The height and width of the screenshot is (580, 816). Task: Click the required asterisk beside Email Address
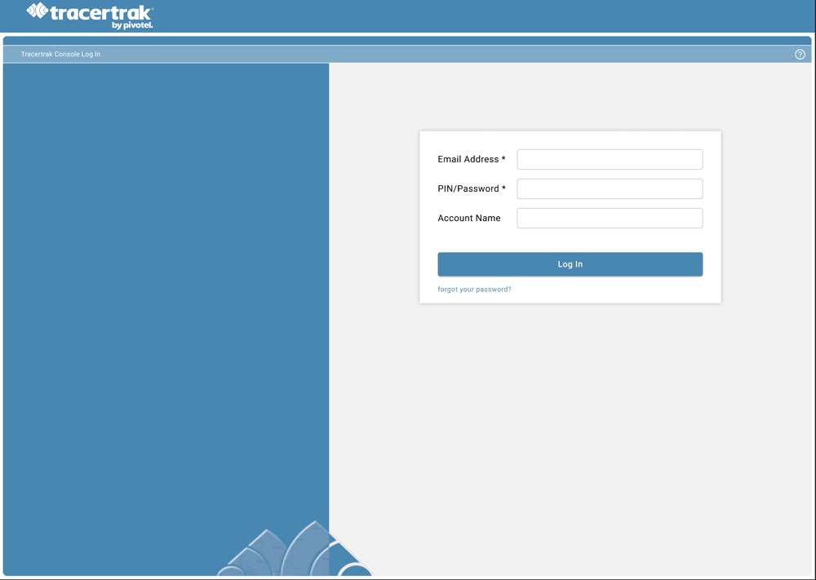(x=503, y=159)
